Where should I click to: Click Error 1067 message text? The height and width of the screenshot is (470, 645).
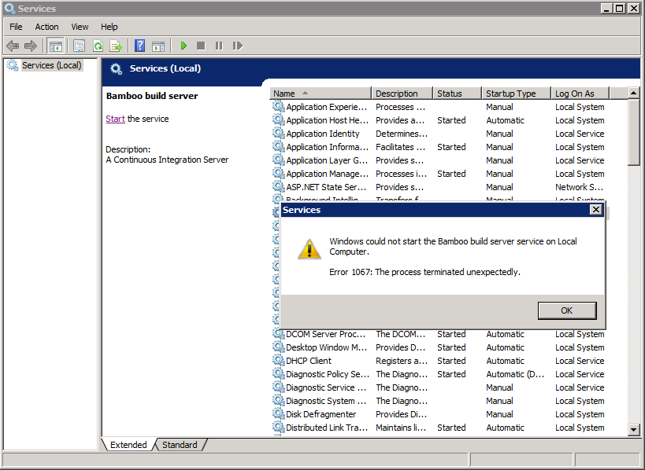click(424, 272)
